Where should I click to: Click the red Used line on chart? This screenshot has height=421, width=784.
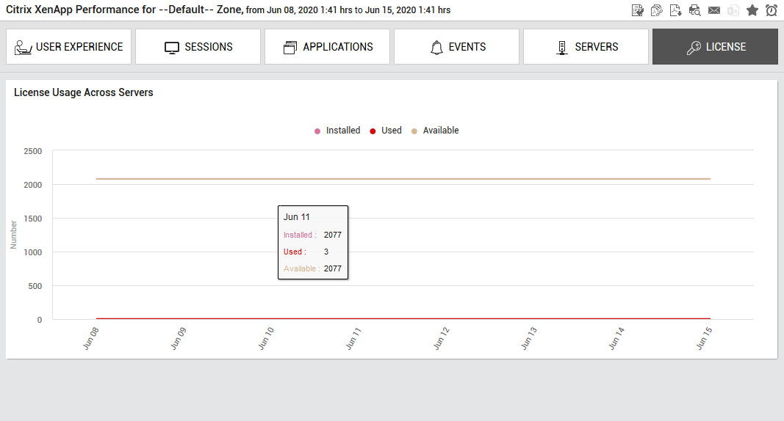[x=403, y=318]
